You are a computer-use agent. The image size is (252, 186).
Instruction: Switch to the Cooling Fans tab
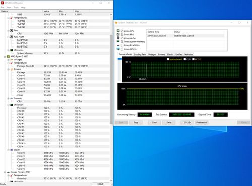tap(140, 54)
